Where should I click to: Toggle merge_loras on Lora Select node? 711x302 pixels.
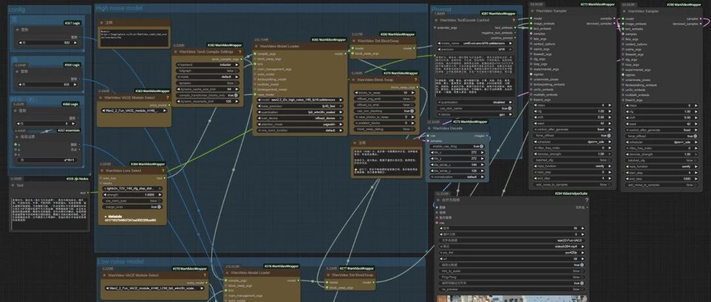click(133, 207)
